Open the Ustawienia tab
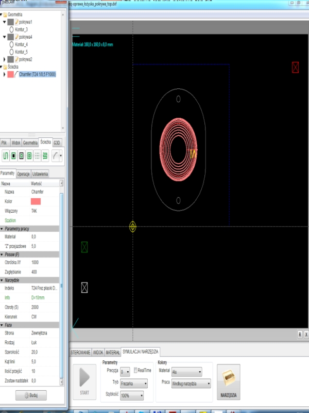 [x=40, y=174]
